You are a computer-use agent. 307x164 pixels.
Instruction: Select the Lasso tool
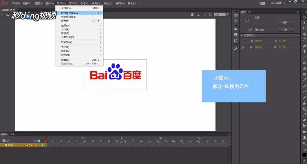click(x=304, y=40)
